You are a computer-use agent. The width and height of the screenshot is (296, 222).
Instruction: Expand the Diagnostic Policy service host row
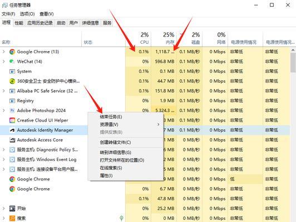click(3, 149)
